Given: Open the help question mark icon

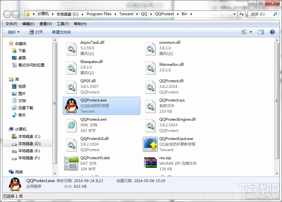Looking at the screenshot, I should (272, 32).
